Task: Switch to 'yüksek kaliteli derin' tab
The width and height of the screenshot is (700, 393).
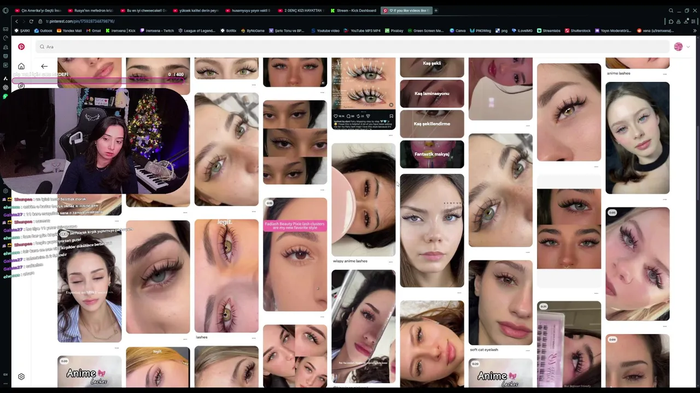Action: (x=196, y=10)
